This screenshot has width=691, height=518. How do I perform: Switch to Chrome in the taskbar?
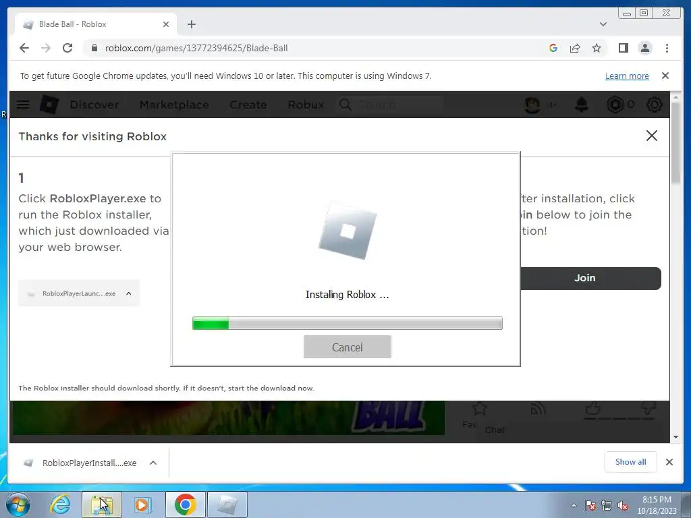pos(185,505)
